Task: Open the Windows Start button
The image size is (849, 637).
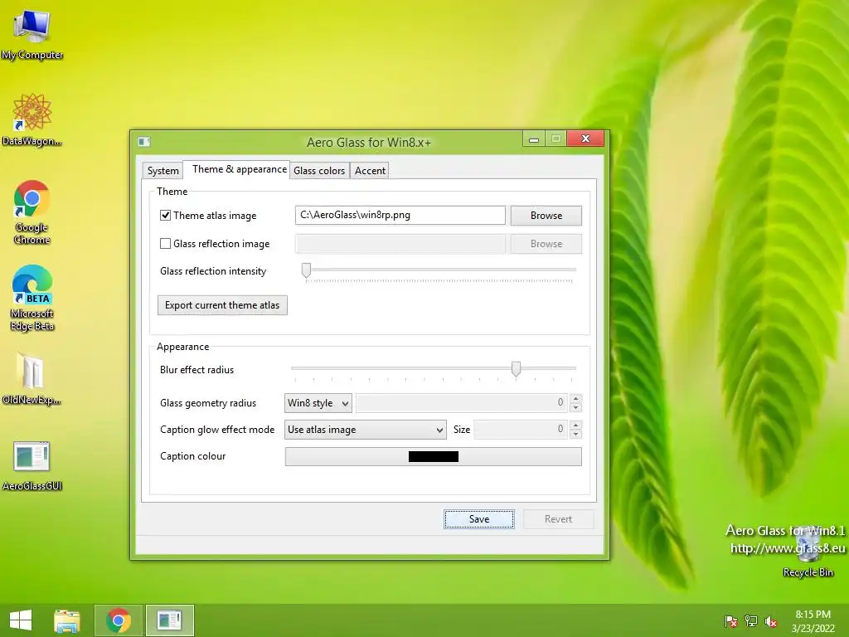Action: (x=21, y=620)
